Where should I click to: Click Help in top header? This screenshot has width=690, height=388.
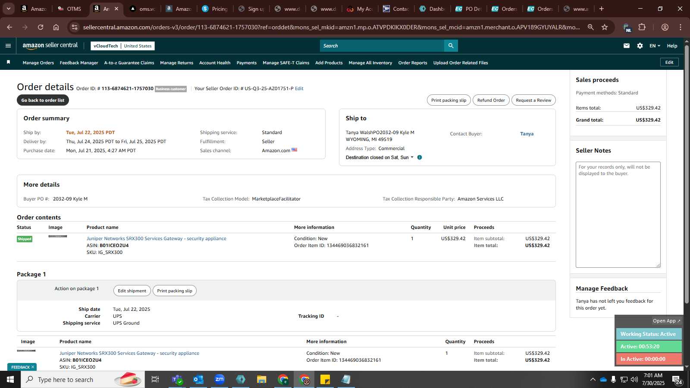pos(672,46)
